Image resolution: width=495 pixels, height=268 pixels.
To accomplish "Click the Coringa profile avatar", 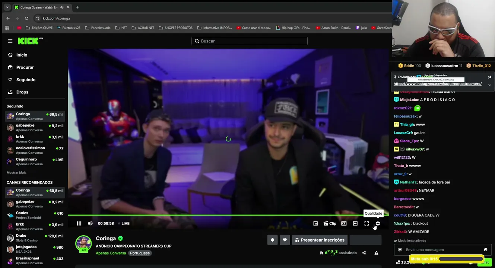I will tap(83, 244).
